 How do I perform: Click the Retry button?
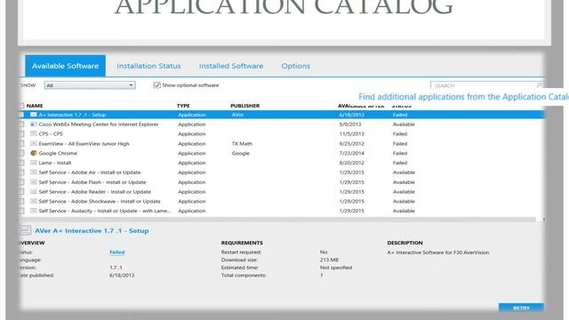tap(522, 308)
